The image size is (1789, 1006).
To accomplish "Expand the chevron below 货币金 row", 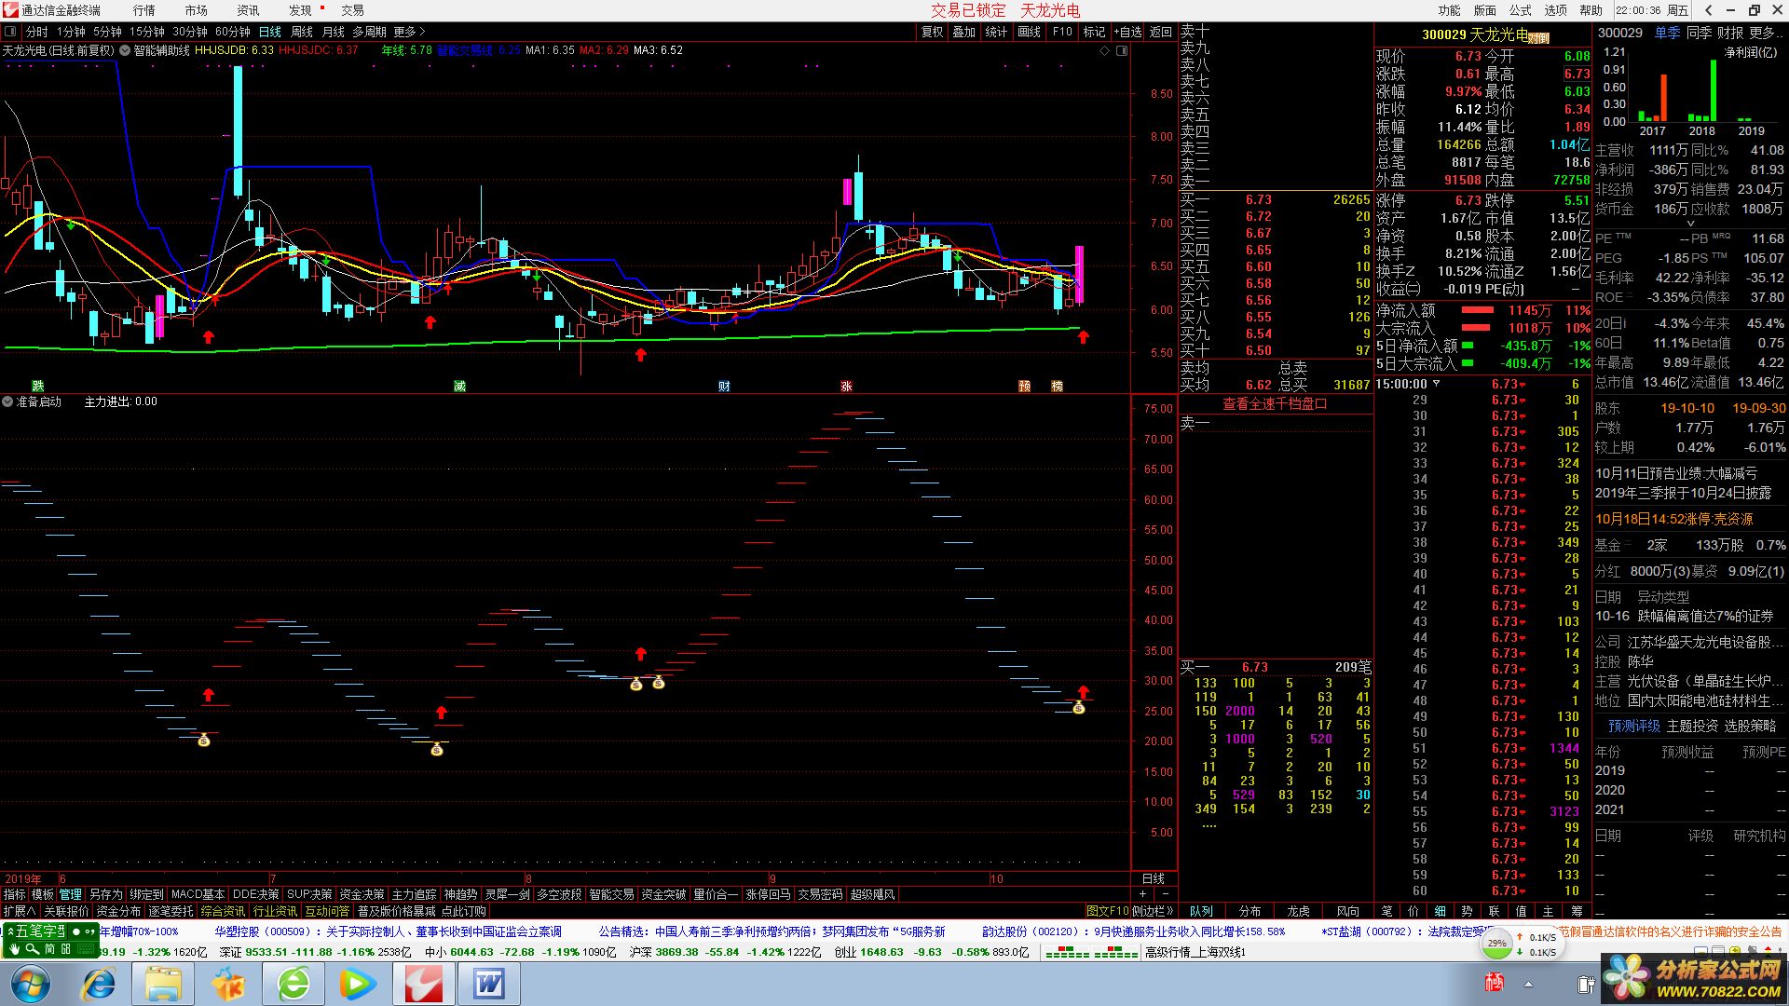I will tap(1690, 224).
